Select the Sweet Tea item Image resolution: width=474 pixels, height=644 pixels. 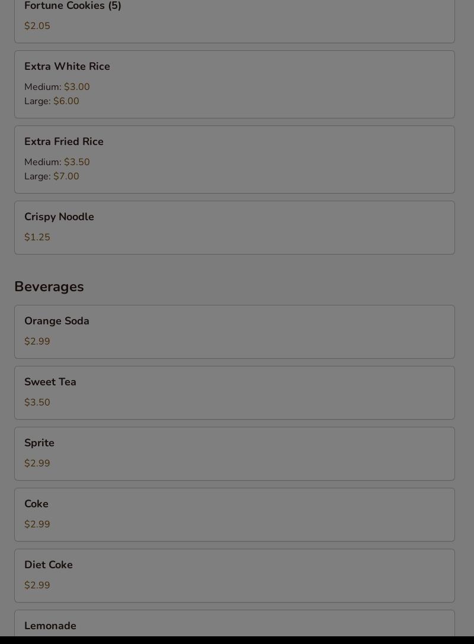[x=234, y=392]
